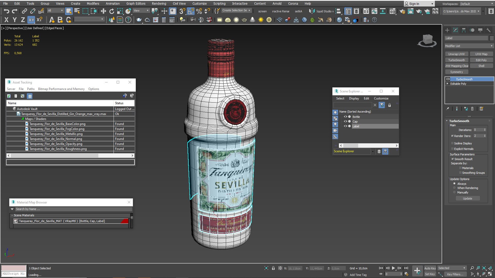Click Asset Tracking horizontal scrollbar
The width and height of the screenshot is (495, 278).
coord(70,155)
